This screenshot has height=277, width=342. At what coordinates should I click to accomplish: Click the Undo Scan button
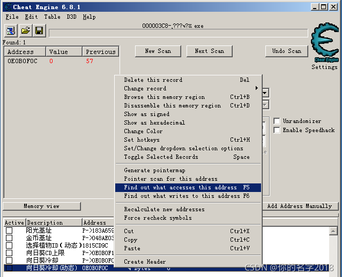point(287,51)
